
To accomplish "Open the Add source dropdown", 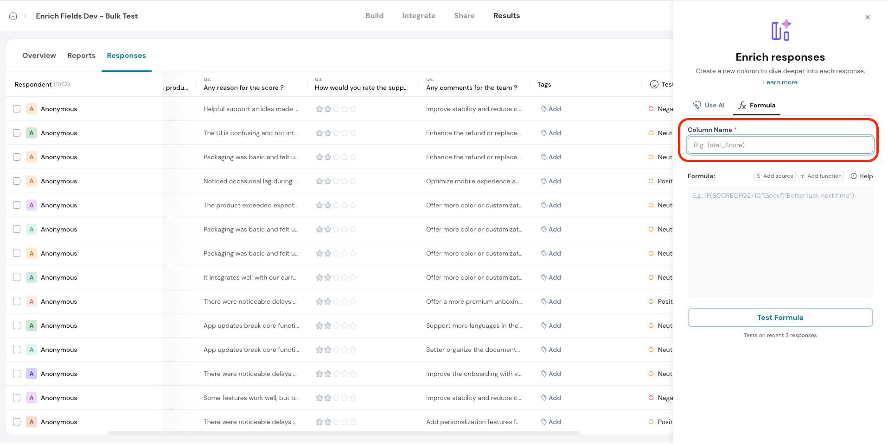I will (x=774, y=176).
